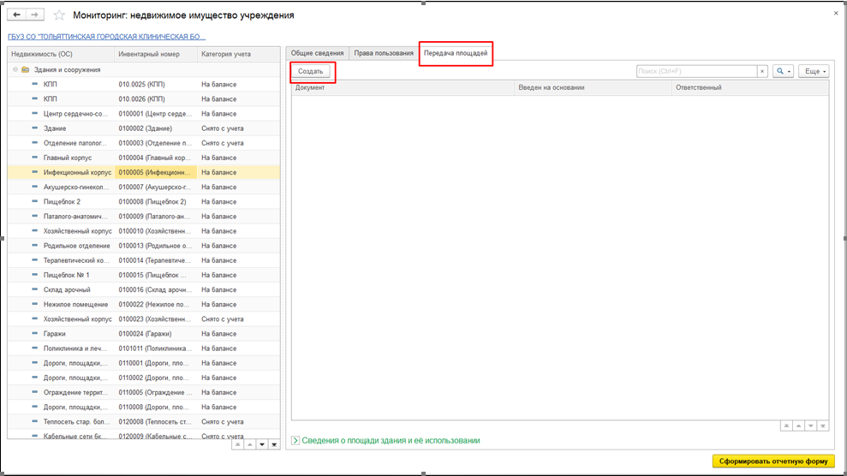Open the Права пользования tab
Viewport: 847px width, 476px height.
pos(383,53)
